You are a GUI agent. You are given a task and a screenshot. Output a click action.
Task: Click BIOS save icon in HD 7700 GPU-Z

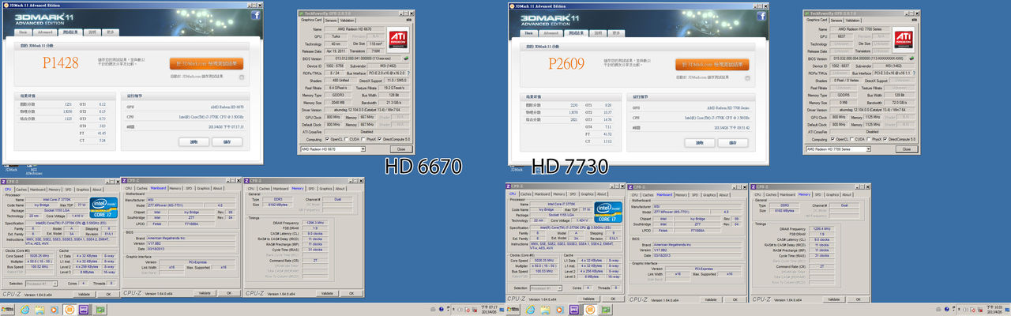[911, 58]
